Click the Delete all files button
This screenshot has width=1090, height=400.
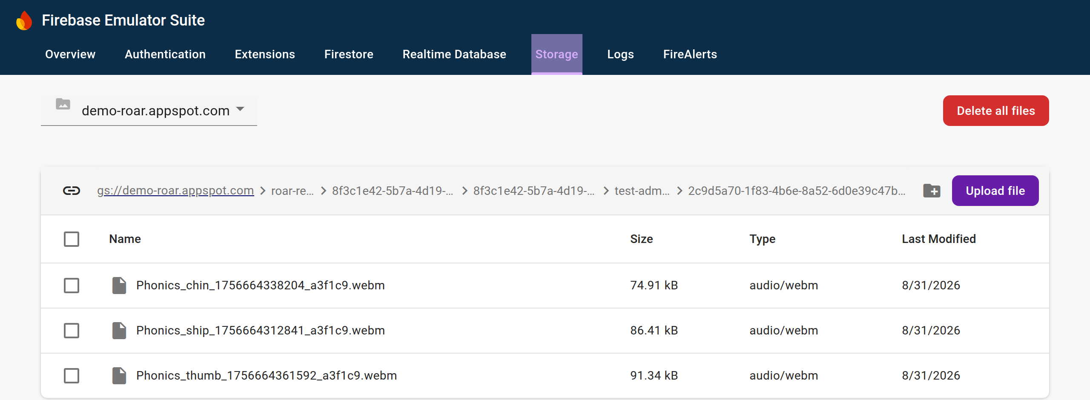point(996,111)
